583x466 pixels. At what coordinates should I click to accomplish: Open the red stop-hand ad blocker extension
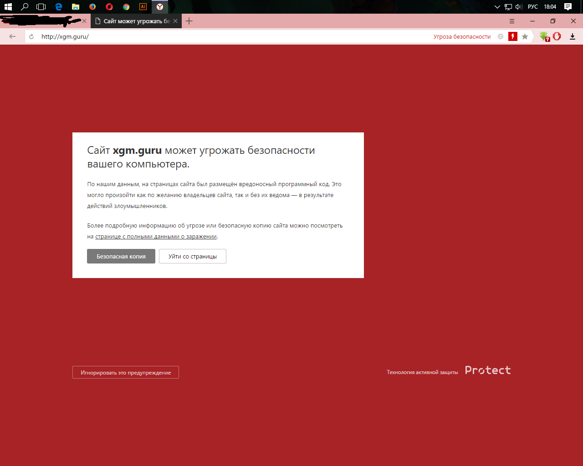[x=557, y=36]
